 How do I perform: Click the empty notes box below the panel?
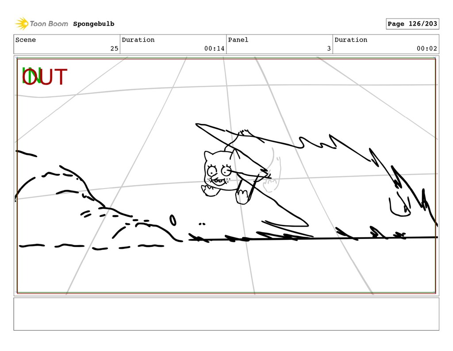pos(226,314)
